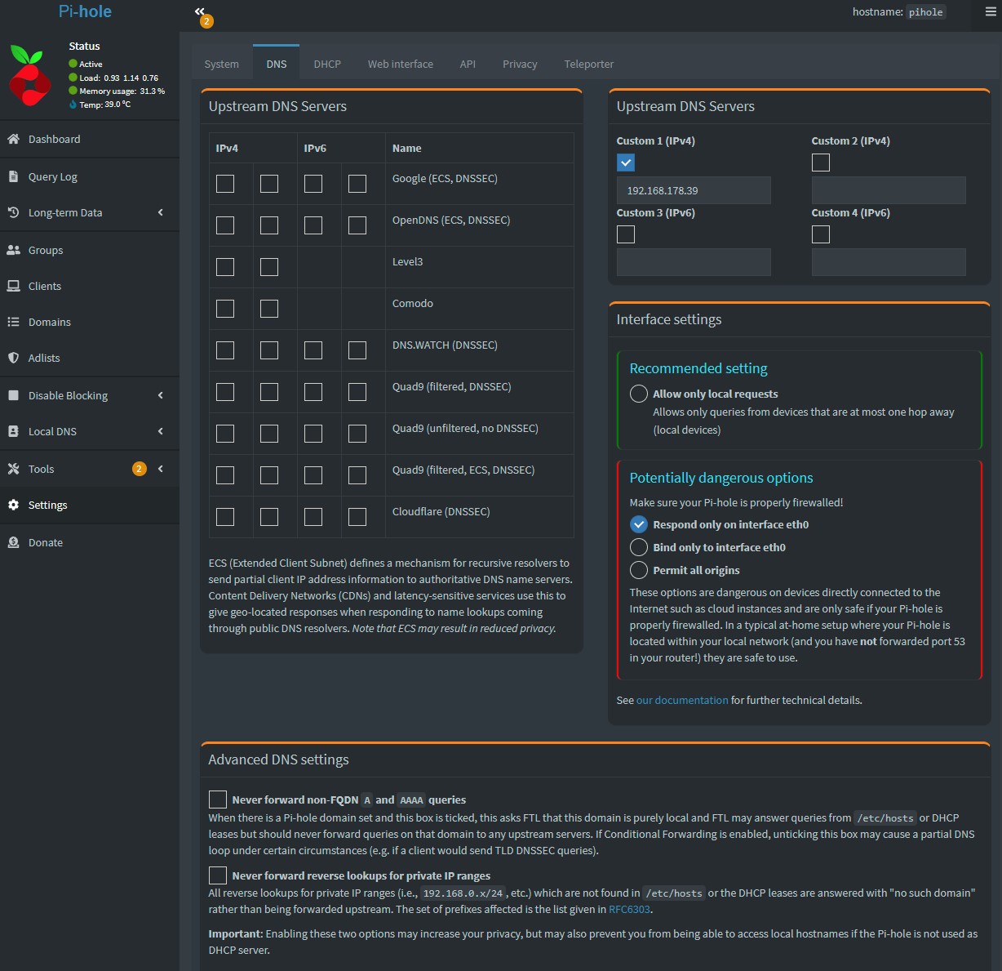Expand Long-term Data submenu arrow
1002x971 pixels.
click(x=161, y=212)
